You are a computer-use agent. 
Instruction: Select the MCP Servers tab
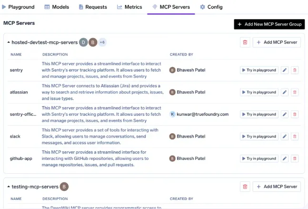(x=171, y=7)
